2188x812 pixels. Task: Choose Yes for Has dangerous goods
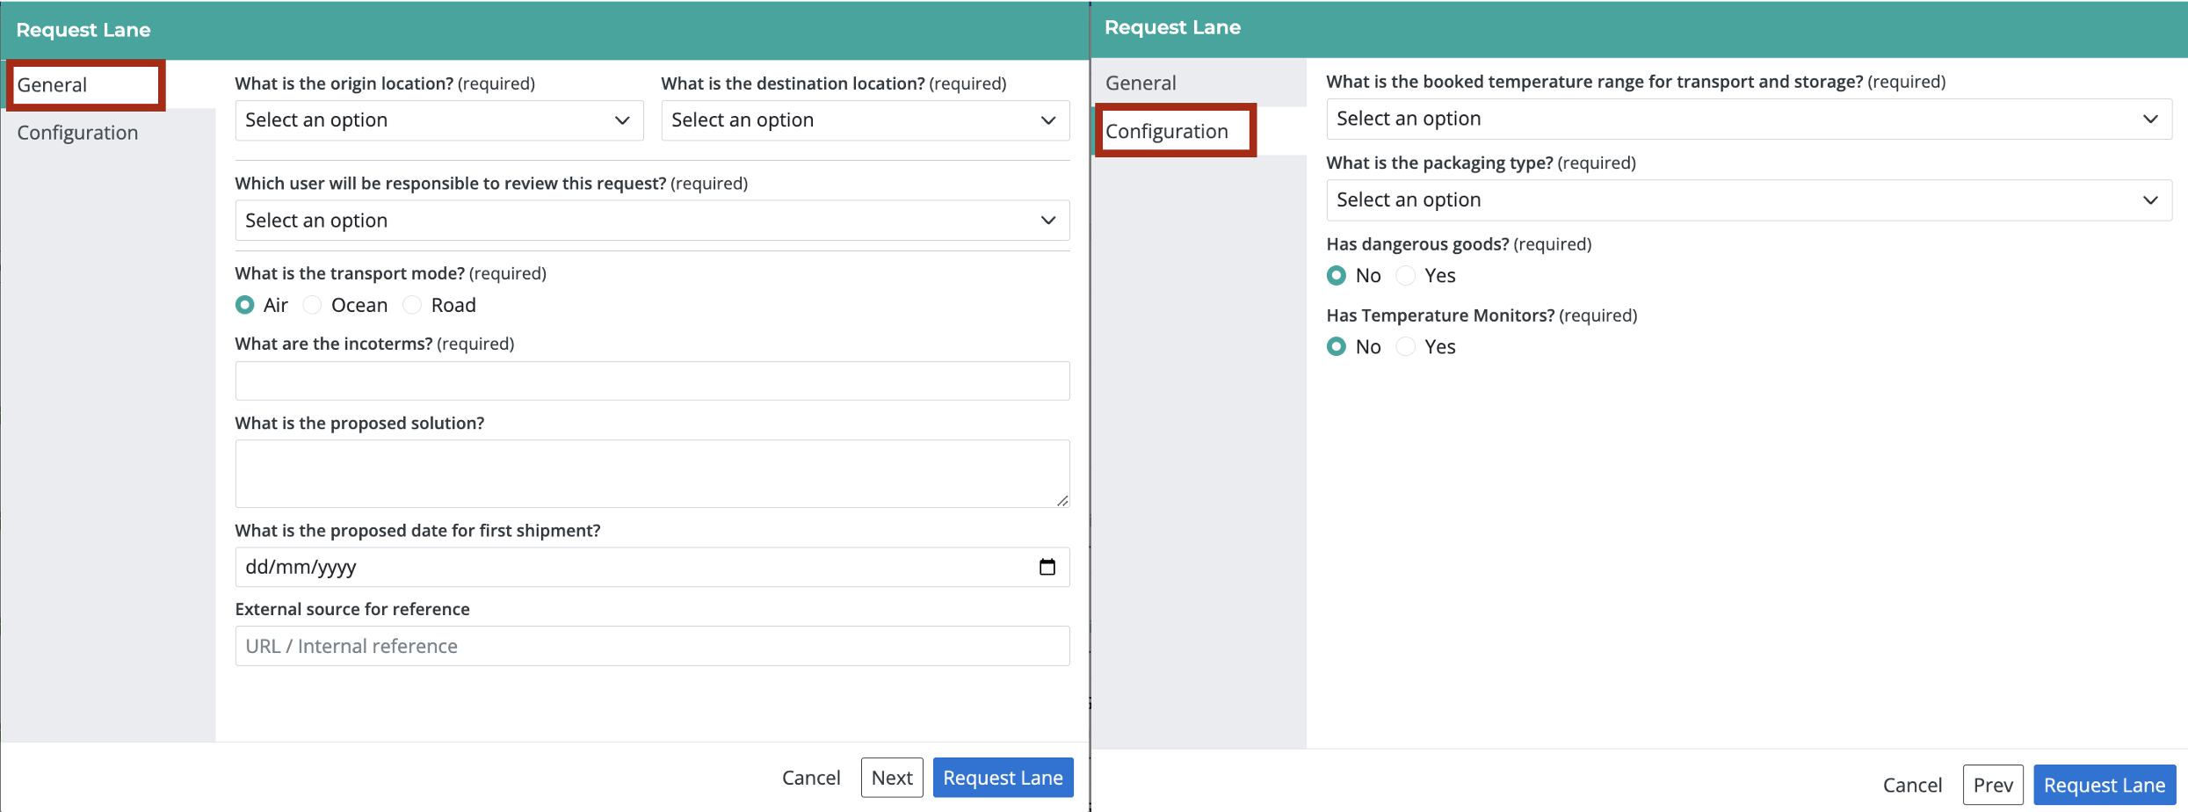1406,275
